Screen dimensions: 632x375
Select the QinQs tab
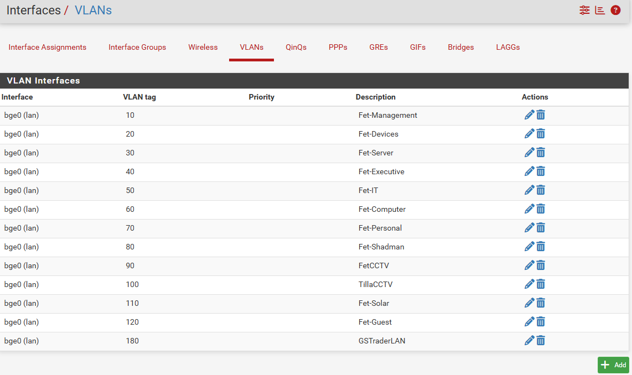click(296, 48)
